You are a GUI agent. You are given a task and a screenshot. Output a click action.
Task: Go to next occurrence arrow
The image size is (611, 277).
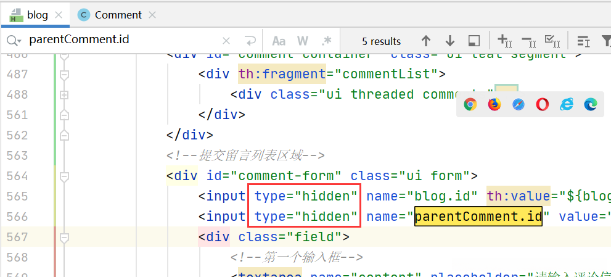[x=449, y=41]
